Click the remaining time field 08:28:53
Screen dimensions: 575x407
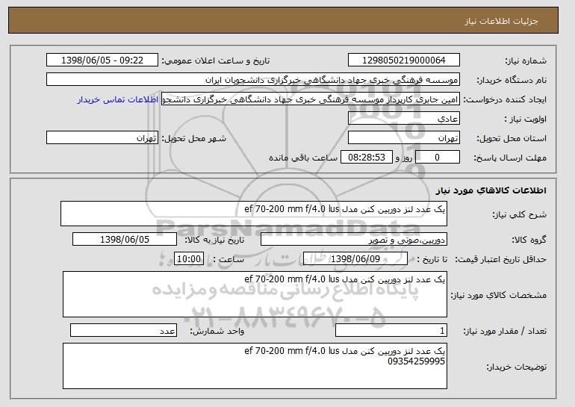tap(367, 158)
